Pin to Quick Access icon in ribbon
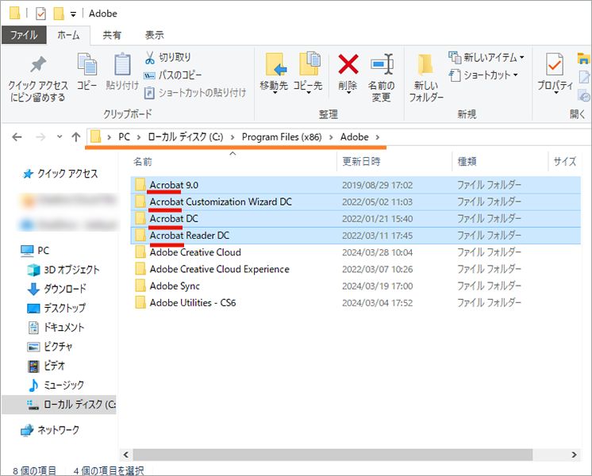The image size is (592, 476). click(x=38, y=64)
